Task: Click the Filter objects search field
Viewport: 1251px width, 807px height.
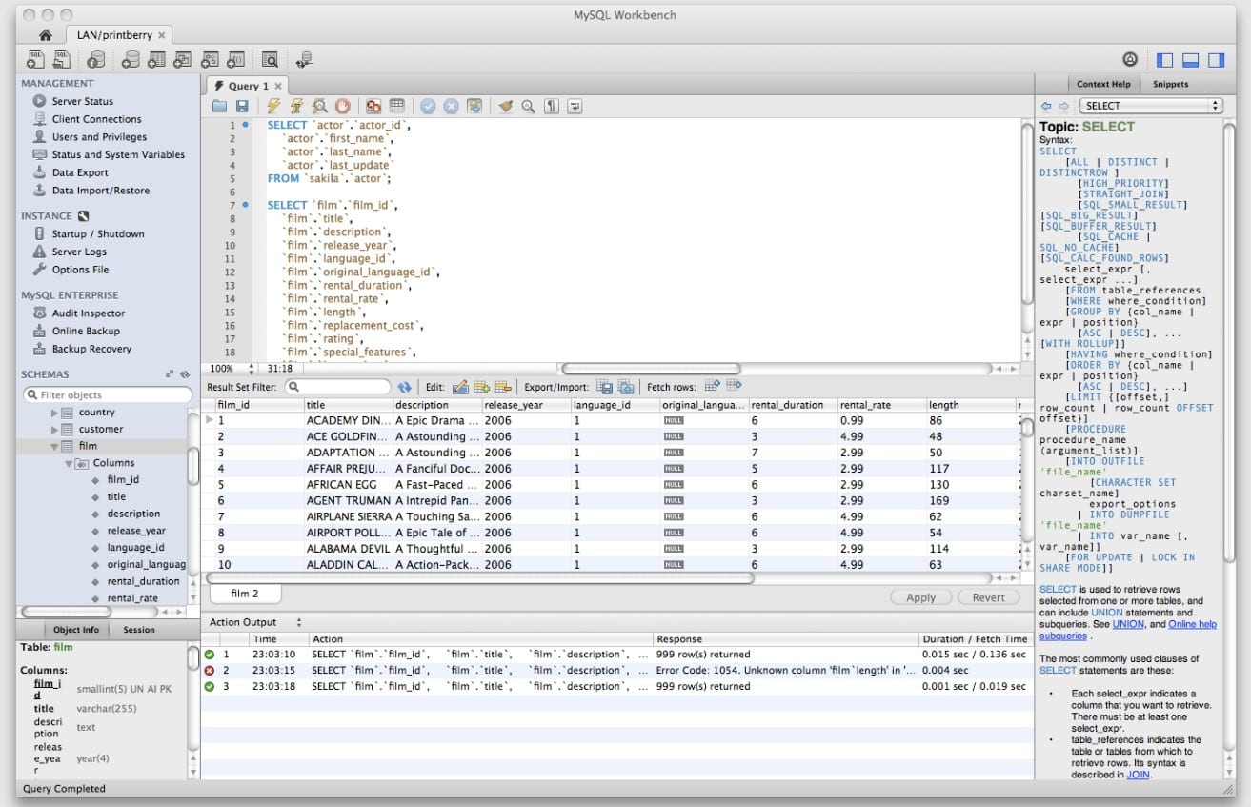Action: click(108, 394)
